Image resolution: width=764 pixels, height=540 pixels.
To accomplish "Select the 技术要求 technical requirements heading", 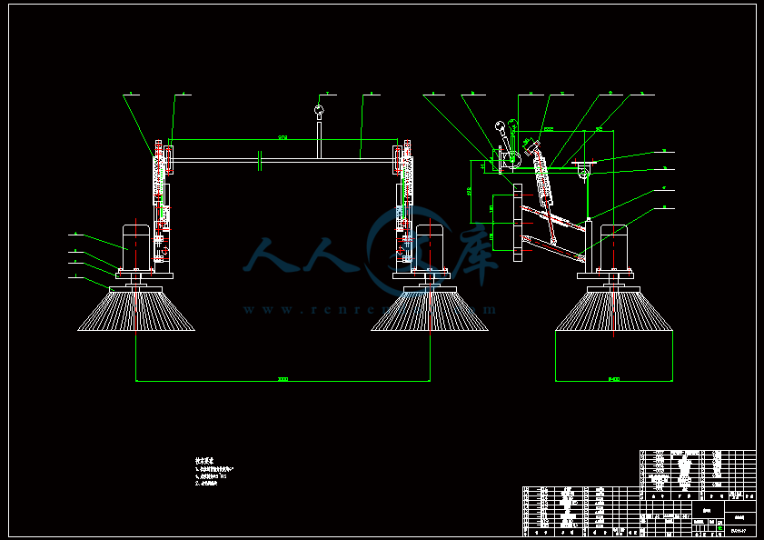I will pyautogui.click(x=204, y=461).
